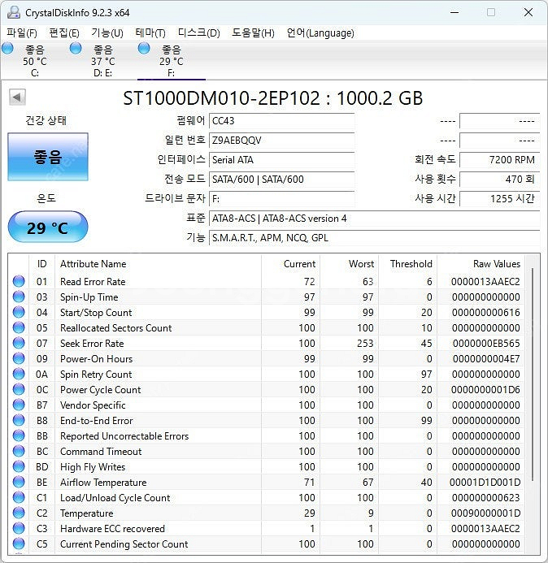Click status orb for Spin Retry Count
This screenshot has height=563, width=548.
coord(19,374)
